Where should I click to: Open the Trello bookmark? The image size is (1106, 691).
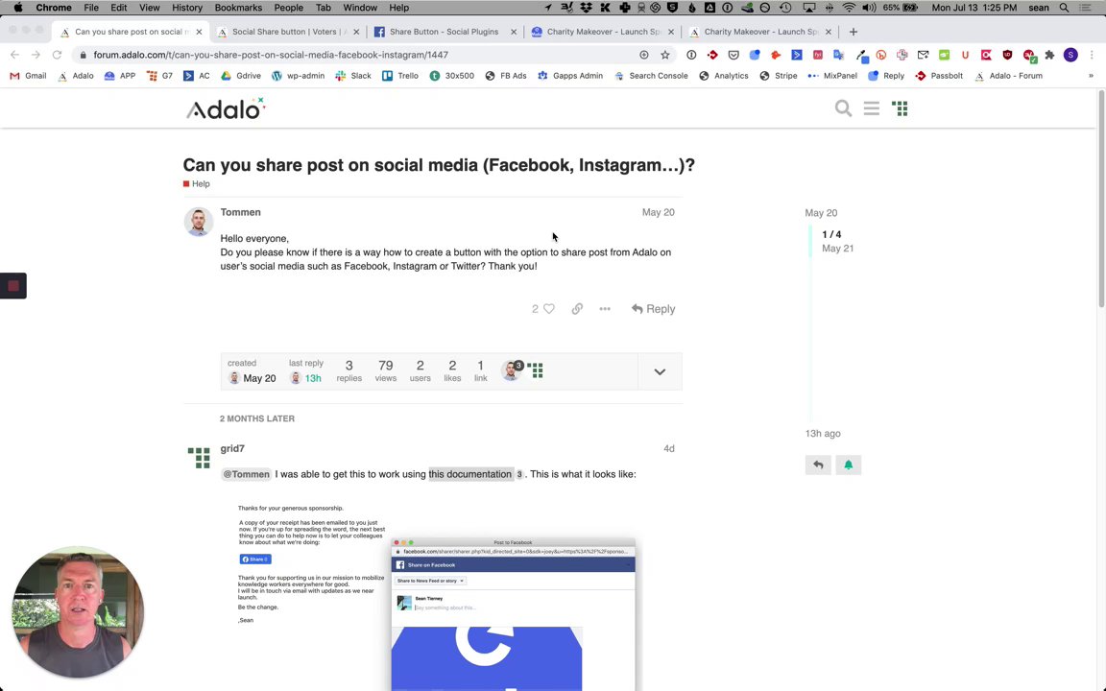[400, 76]
